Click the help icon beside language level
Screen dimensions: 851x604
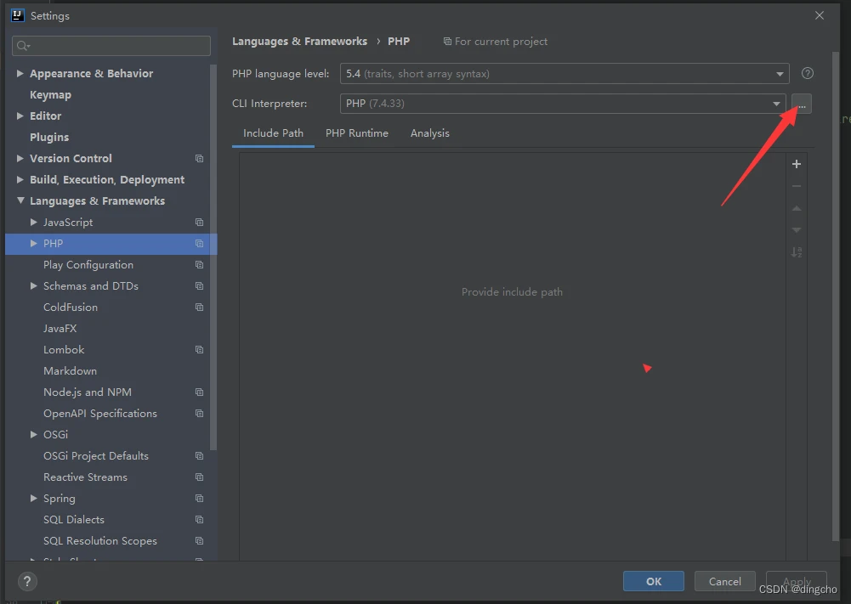click(x=808, y=73)
